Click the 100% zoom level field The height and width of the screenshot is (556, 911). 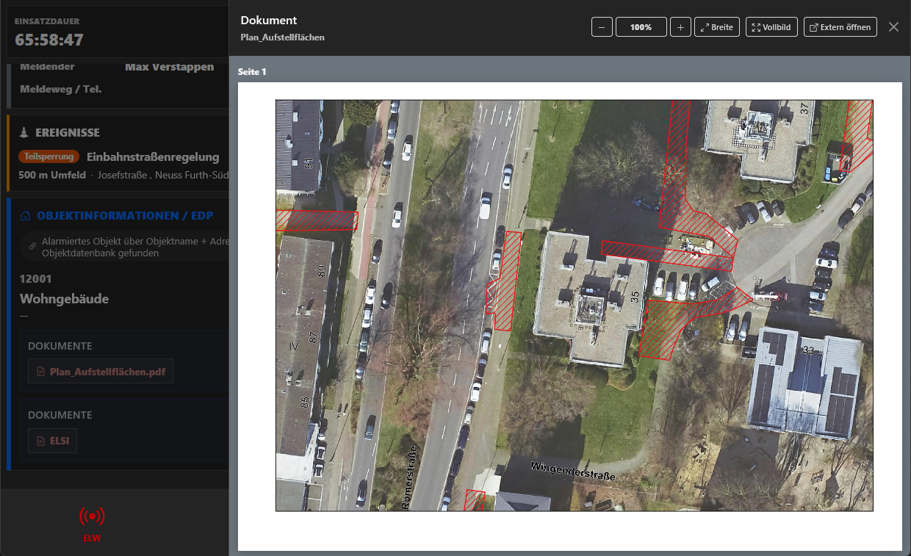[641, 27]
